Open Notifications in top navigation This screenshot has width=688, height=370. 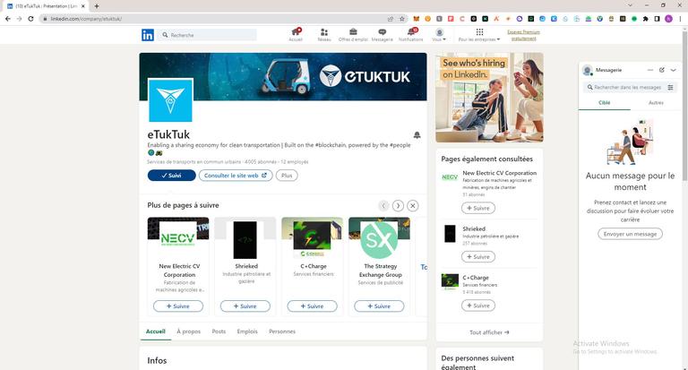click(411, 35)
